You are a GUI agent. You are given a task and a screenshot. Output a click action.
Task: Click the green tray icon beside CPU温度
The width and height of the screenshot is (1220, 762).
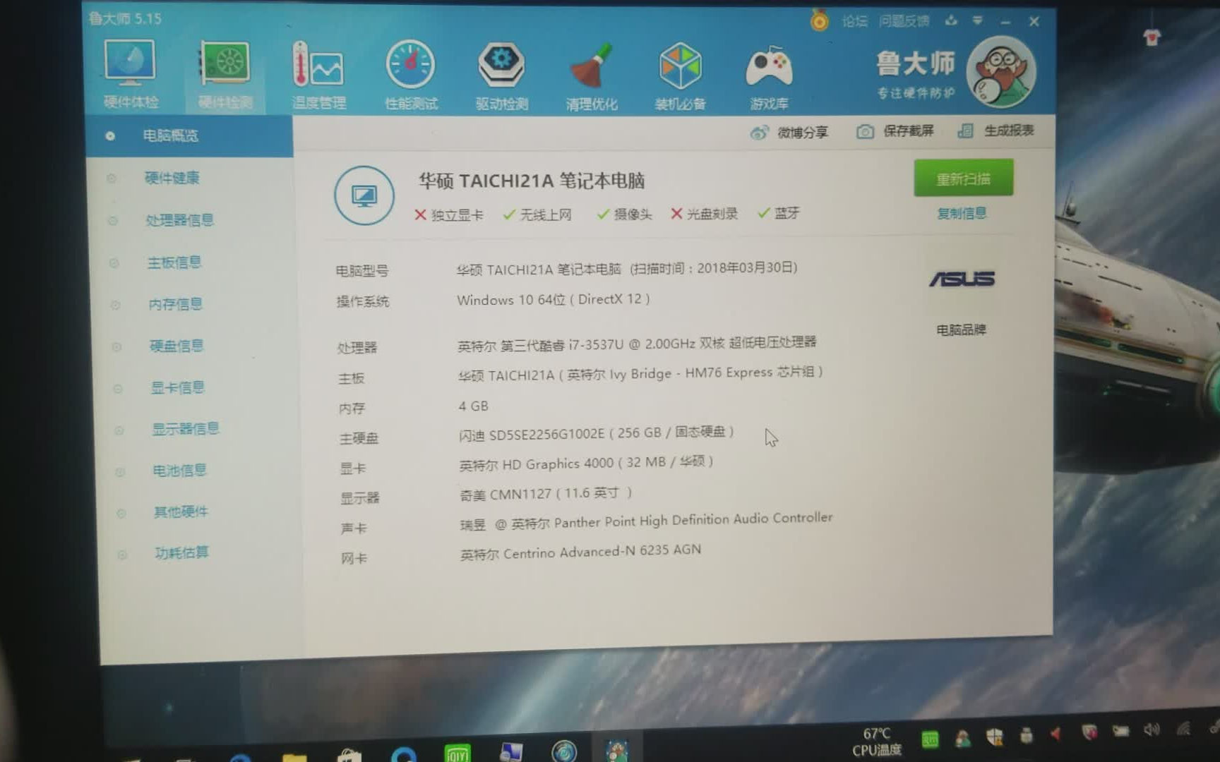(931, 739)
